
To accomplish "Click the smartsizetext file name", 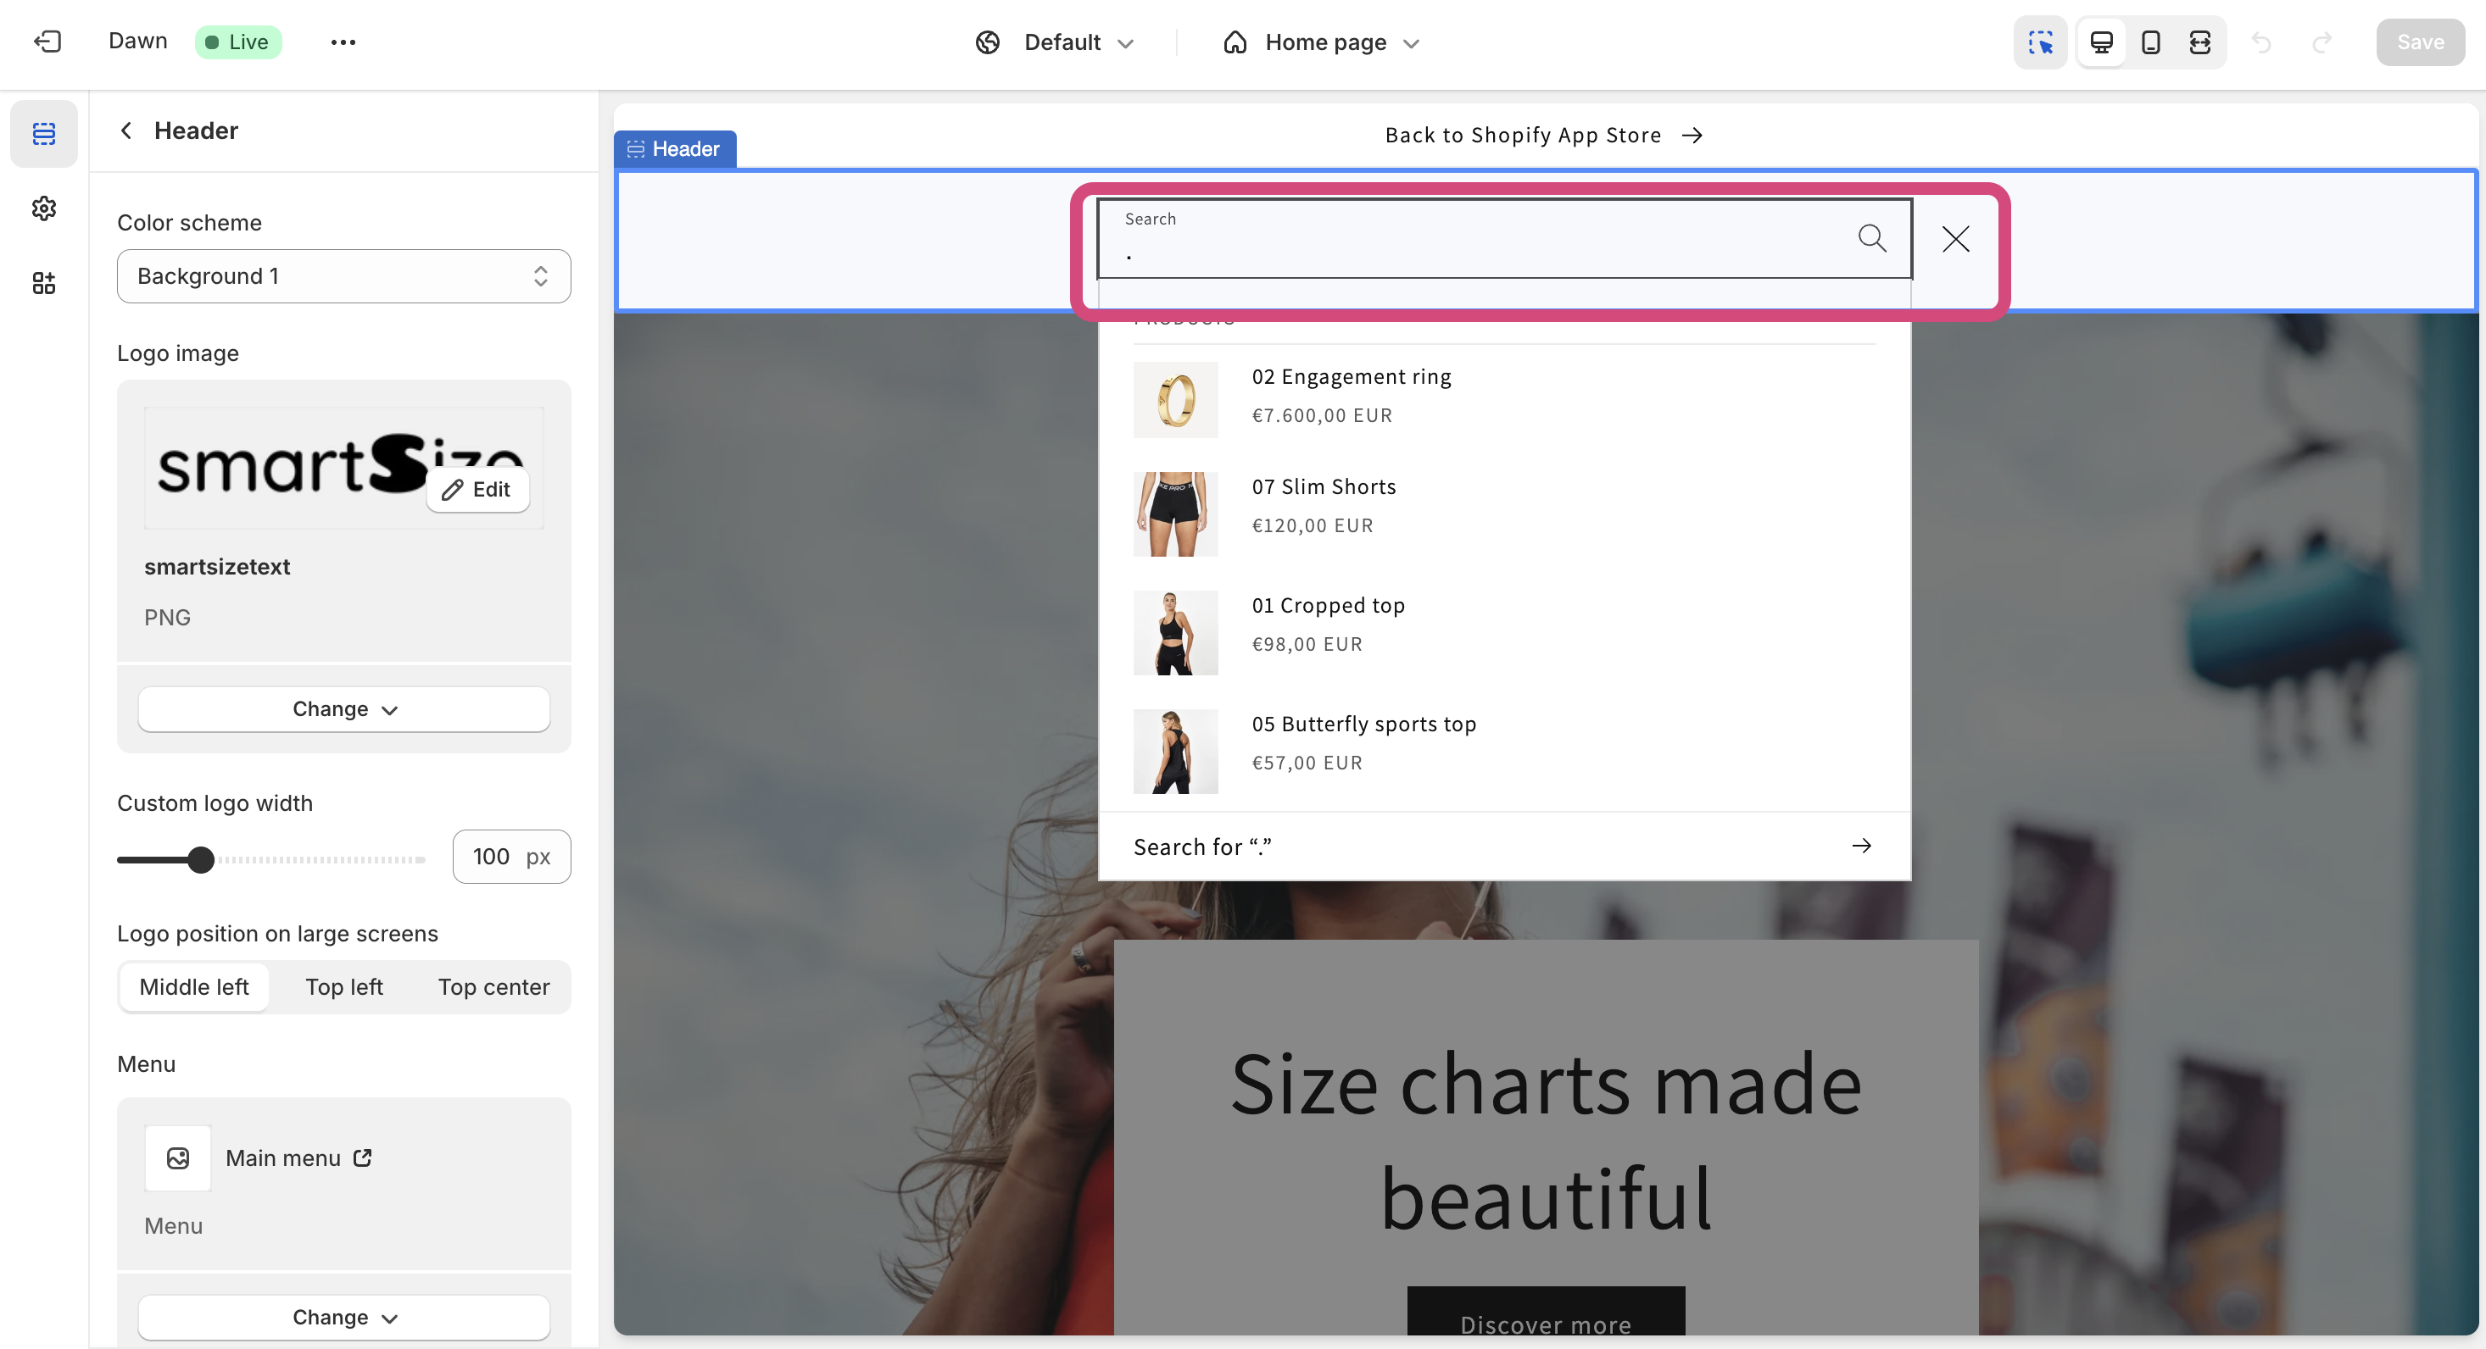I will tap(217, 567).
